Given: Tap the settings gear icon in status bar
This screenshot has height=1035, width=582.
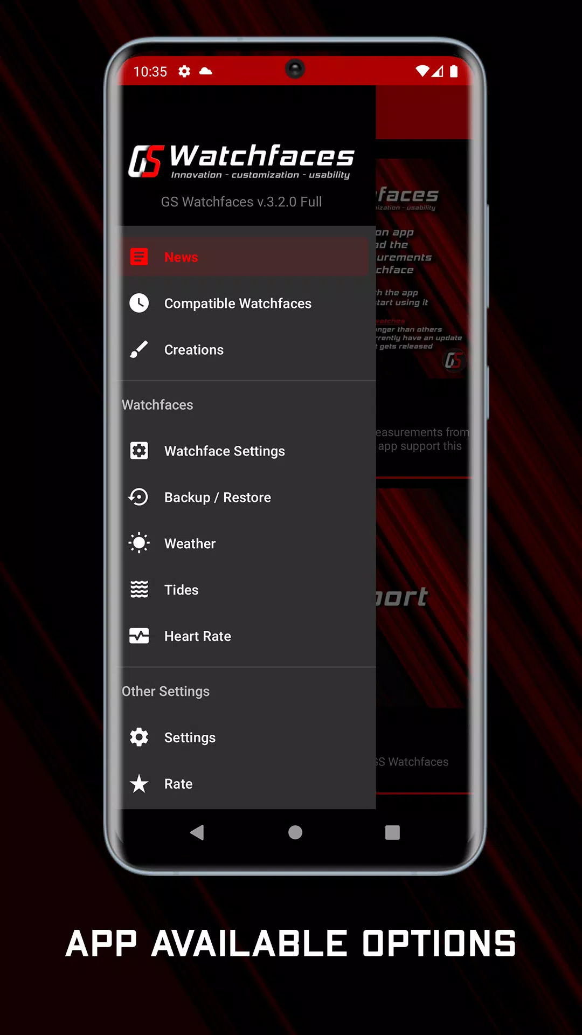Looking at the screenshot, I should (x=184, y=72).
